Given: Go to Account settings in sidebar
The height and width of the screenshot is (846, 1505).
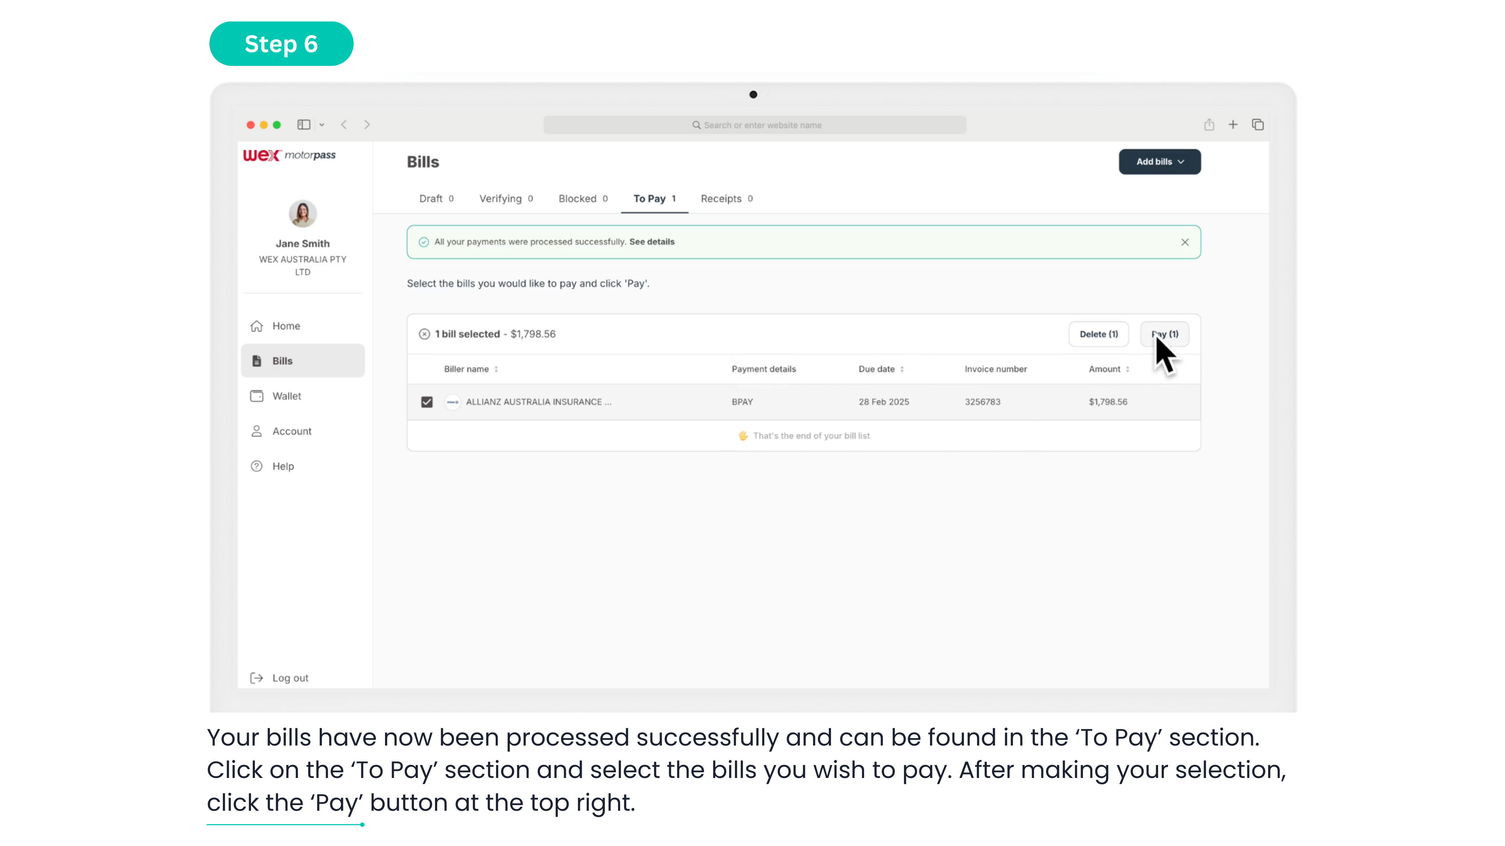Looking at the screenshot, I should point(292,431).
